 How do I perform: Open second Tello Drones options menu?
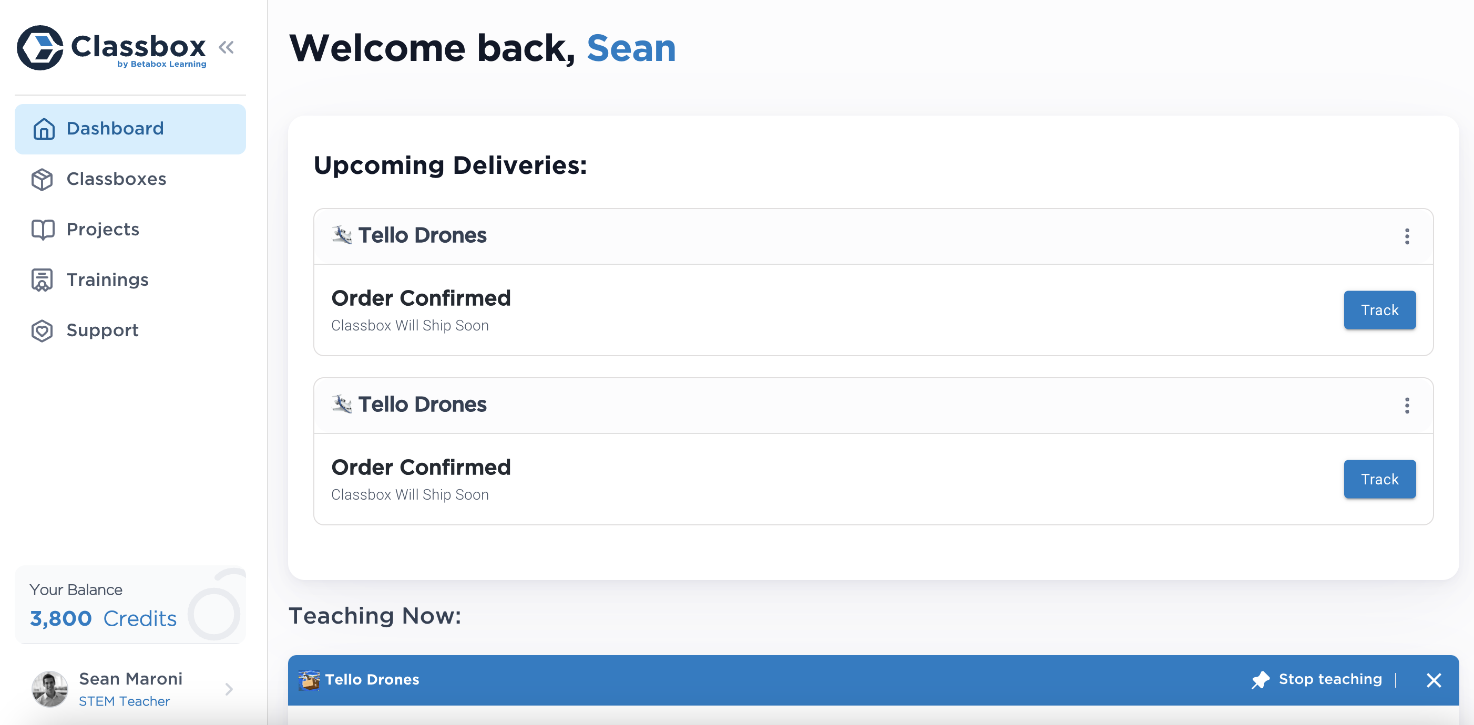[1407, 406]
